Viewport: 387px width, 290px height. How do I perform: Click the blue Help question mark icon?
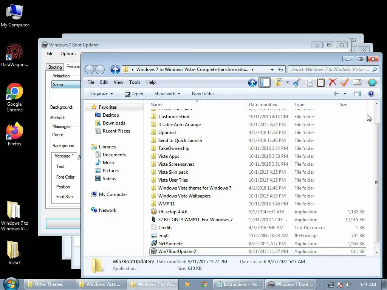371,94
